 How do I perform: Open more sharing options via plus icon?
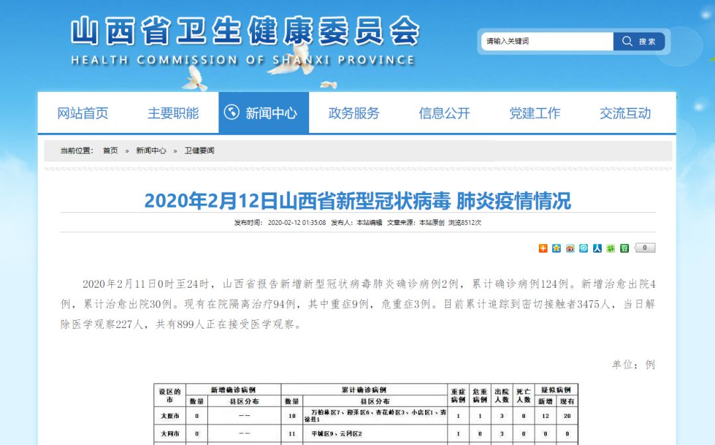pos(543,247)
